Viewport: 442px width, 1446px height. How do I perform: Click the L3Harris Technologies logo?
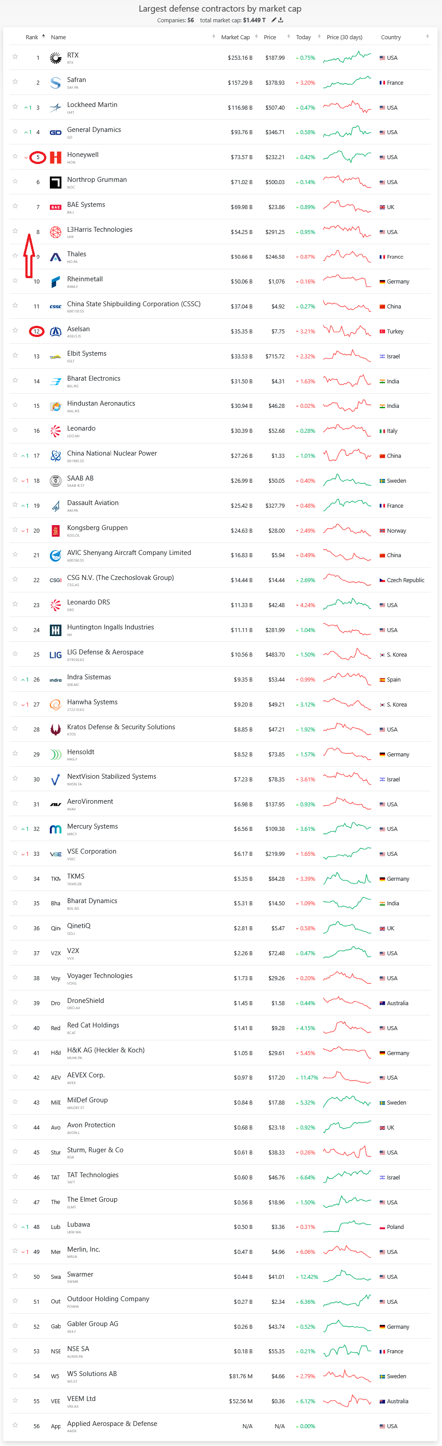tap(56, 232)
